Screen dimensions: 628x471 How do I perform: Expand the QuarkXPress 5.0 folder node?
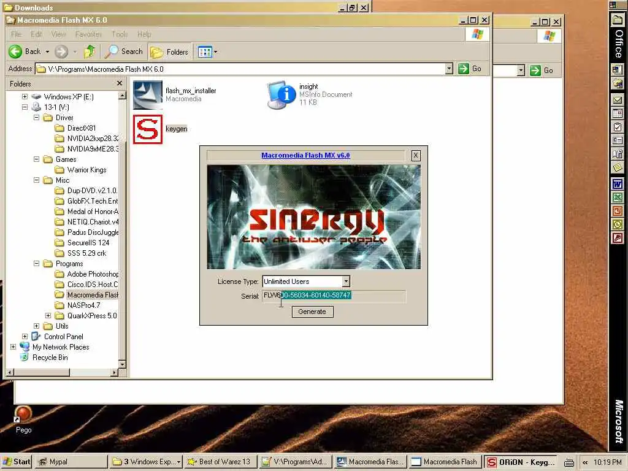click(48, 316)
